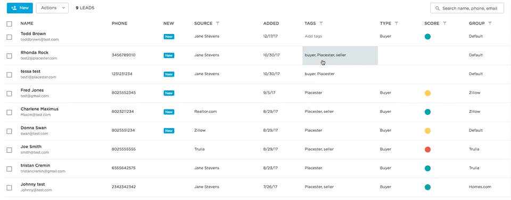Click the TAGS column header label
This screenshot has height=200, width=511.
pyautogui.click(x=310, y=23)
